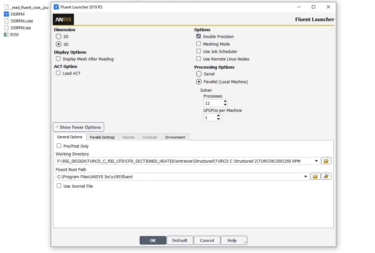Screen dimensions: 375x253
Task: Click the reset Fluent Root Path icon
Action: click(x=326, y=177)
